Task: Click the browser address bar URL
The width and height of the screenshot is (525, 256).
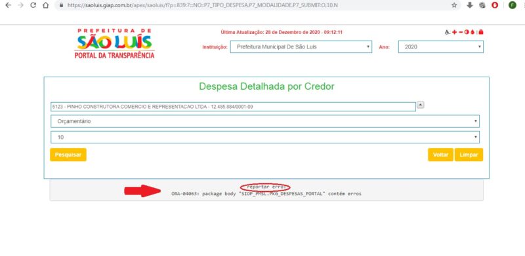Action: click(202, 5)
